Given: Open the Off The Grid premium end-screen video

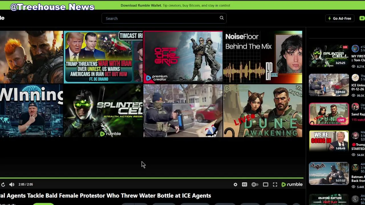Looking at the screenshot, I should click(183, 57).
